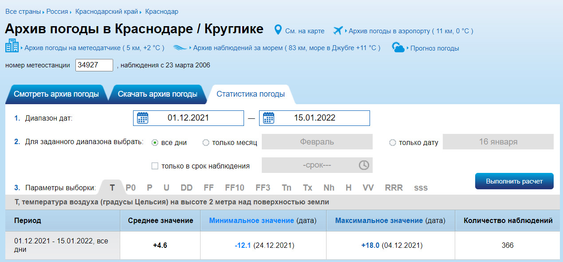The width and height of the screenshot is (563, 262).
Task: Open the 'Скачать архив погоды' tab
Action: tap(156, 94)
